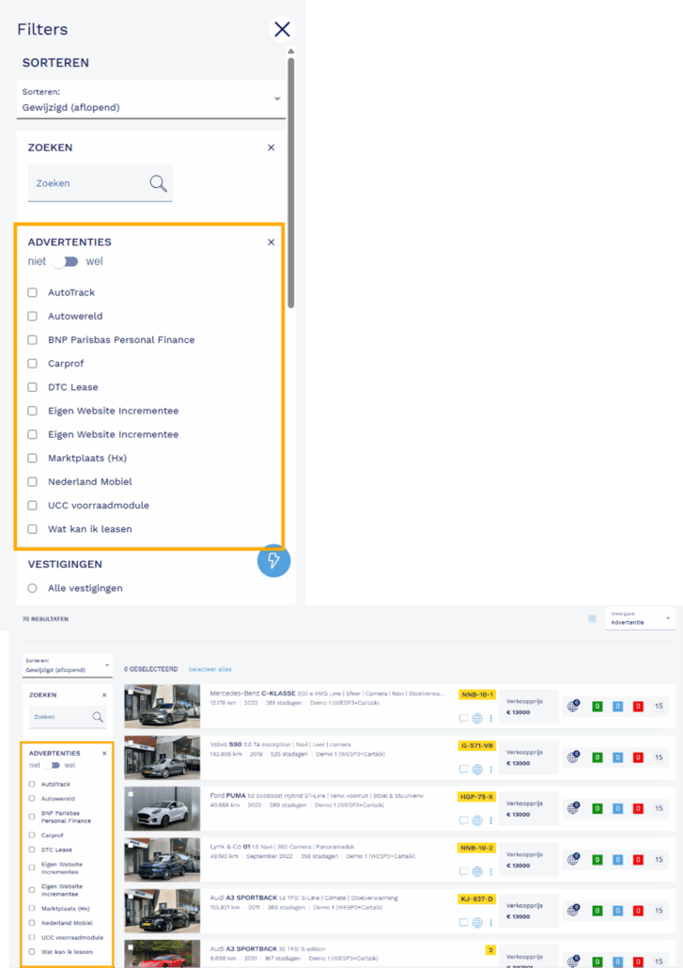The height and width of the screenshot is (968, 683).
Task: Check UCC voorraadmodule in the large Filters panel
Action: tap(33, 505)
